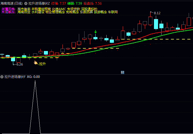Image resolution: width=193 pixels, height=134 pixels.
Task: Select the 水利建设 concept tag
Action: tap(38, 12)
